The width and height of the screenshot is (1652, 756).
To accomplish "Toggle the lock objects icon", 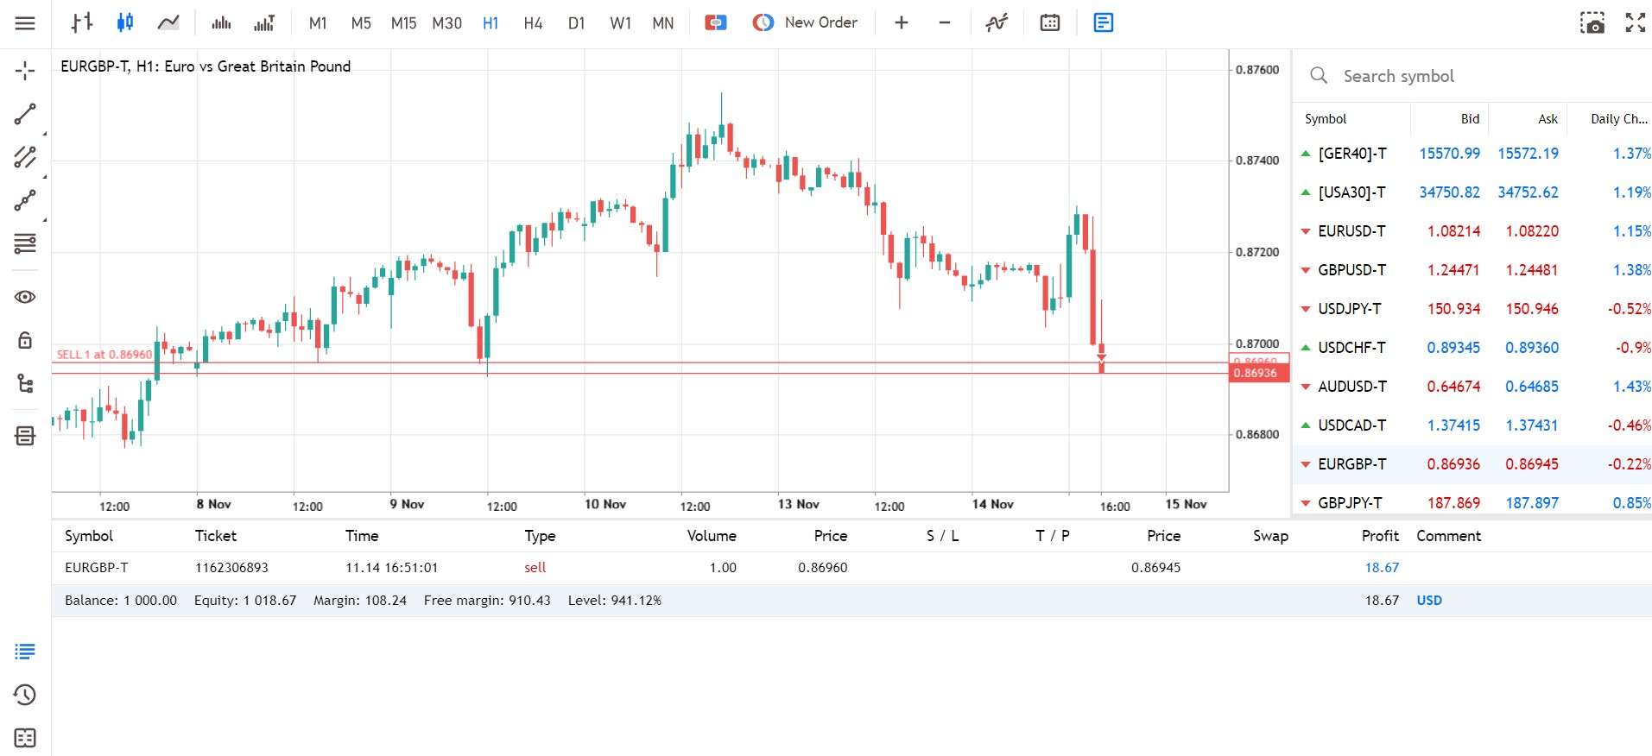I will [25, 340].
